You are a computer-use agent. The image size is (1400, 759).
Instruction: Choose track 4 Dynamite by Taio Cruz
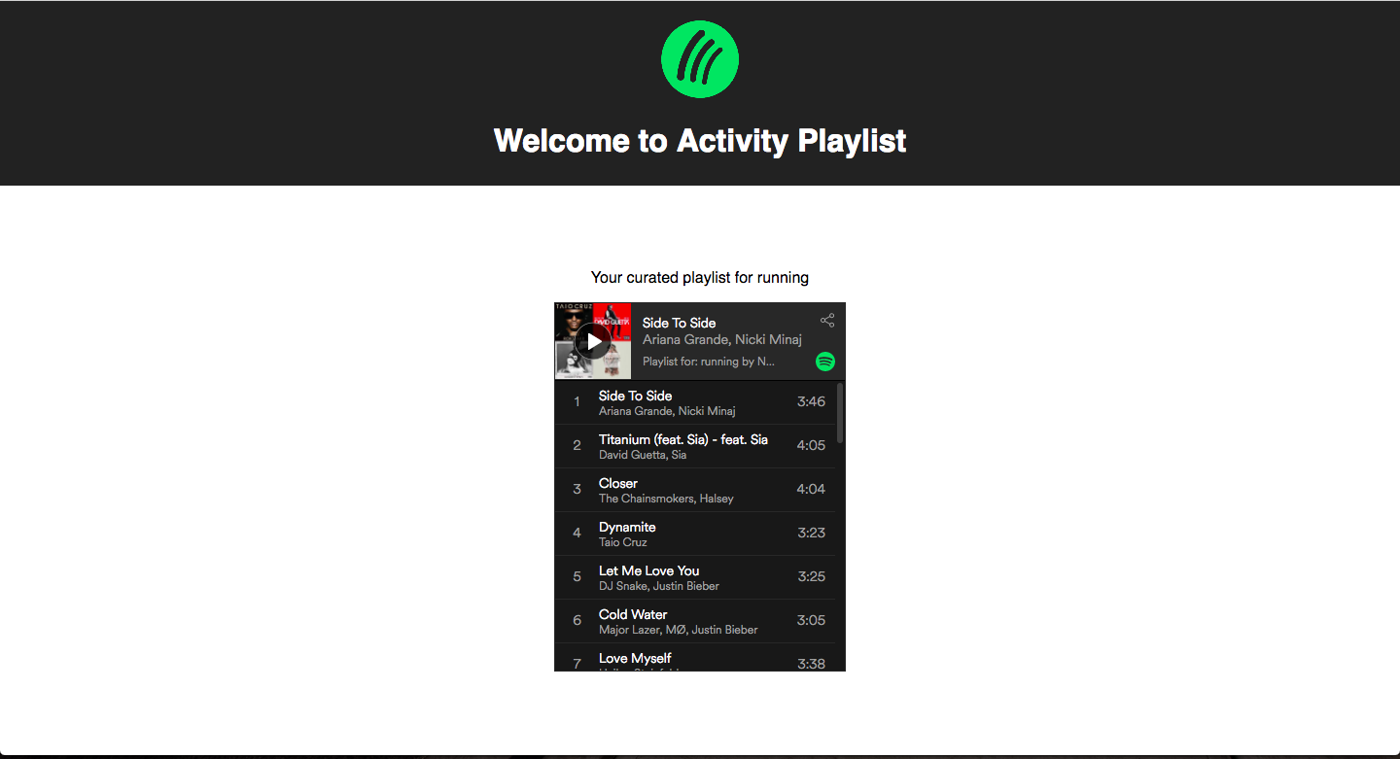click(x=695, y=534)
